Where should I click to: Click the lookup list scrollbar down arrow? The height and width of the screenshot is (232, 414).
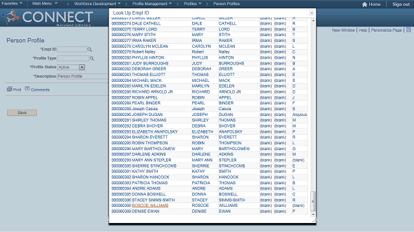point(313,215)
